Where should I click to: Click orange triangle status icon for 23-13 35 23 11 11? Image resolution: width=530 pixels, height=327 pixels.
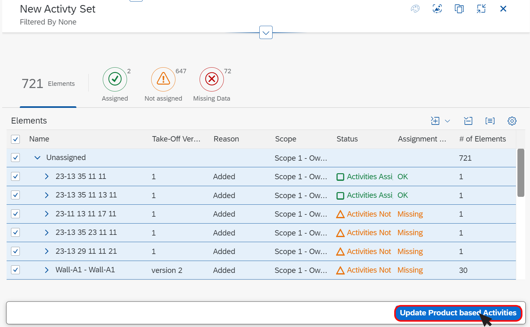(340, 233)
